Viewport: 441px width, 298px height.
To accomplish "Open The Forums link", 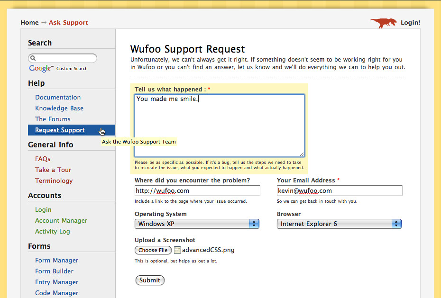I will [x=53, y=119].
